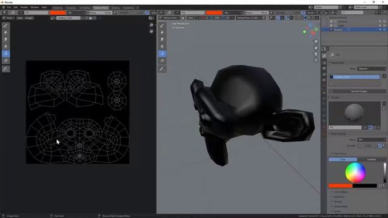Select the Color tab in the Color Picker
The image size is (388, 218).
(343, 159)
